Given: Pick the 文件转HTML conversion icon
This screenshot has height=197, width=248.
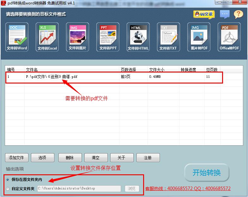Looking at the screenshot, I should [x=138, y=37].
